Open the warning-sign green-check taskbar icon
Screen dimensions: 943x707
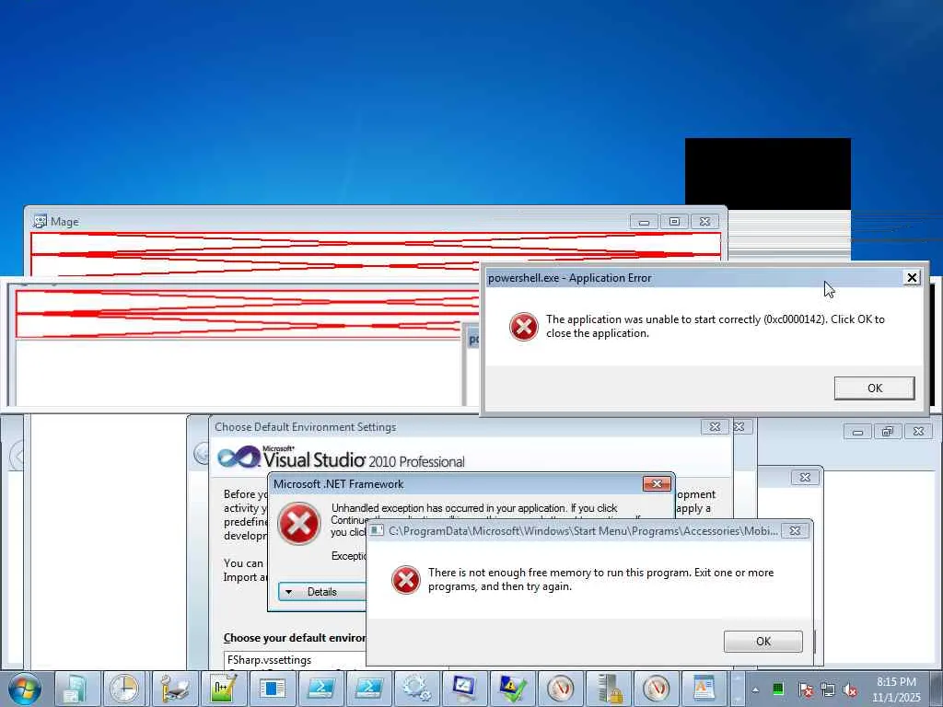tap(512, 689)
